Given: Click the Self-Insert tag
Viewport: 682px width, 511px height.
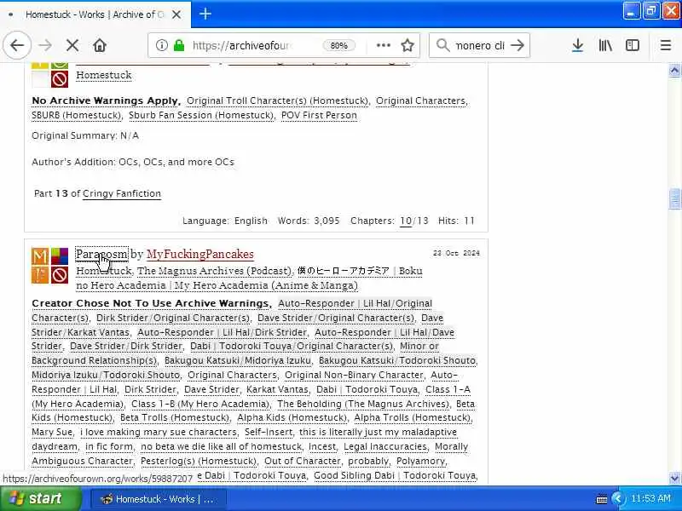Looking at the screenshot, I should [x=269, y=433].
